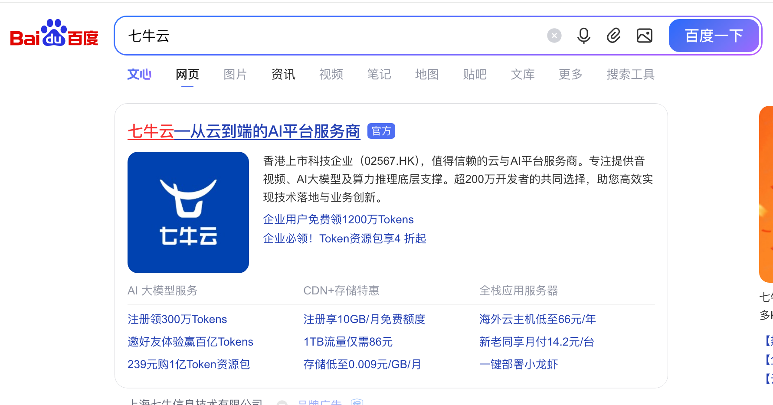773x405 pixels.
Task: Open image search via picture icon
Action: (x=645, y=36)
